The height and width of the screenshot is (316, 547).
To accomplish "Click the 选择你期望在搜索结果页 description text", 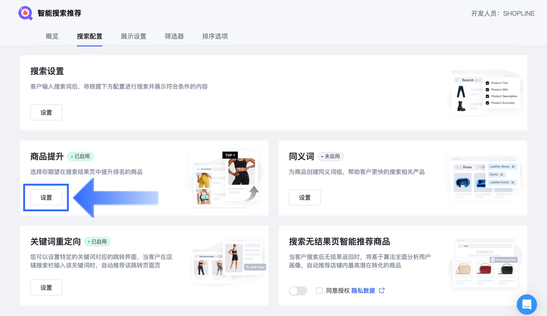I will point(86,172).
